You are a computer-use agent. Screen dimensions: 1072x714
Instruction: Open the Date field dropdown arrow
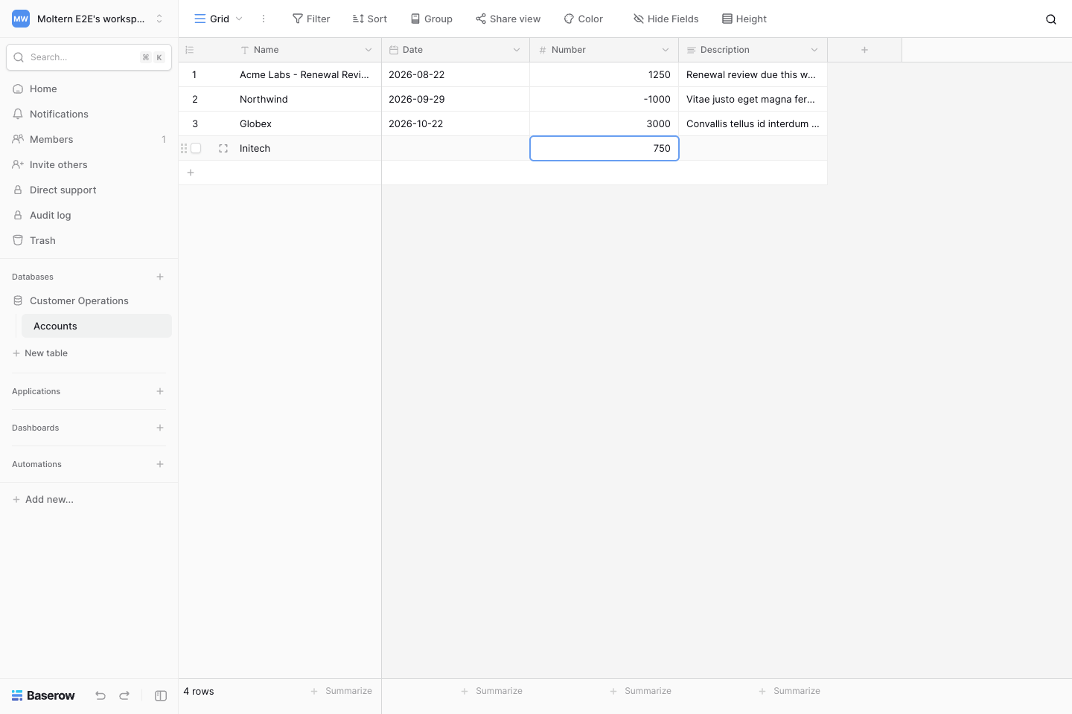517,50
